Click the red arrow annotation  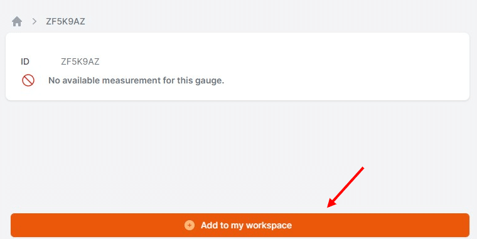point(345,188)
